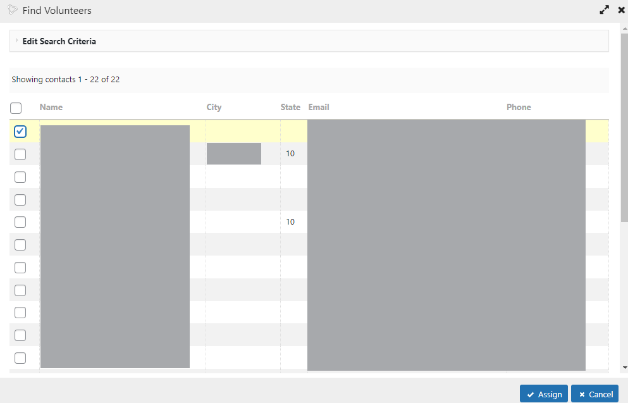Maximize the dialog with the expand arrows icon
The image size is (628, 403).
(x=605, y=10)
